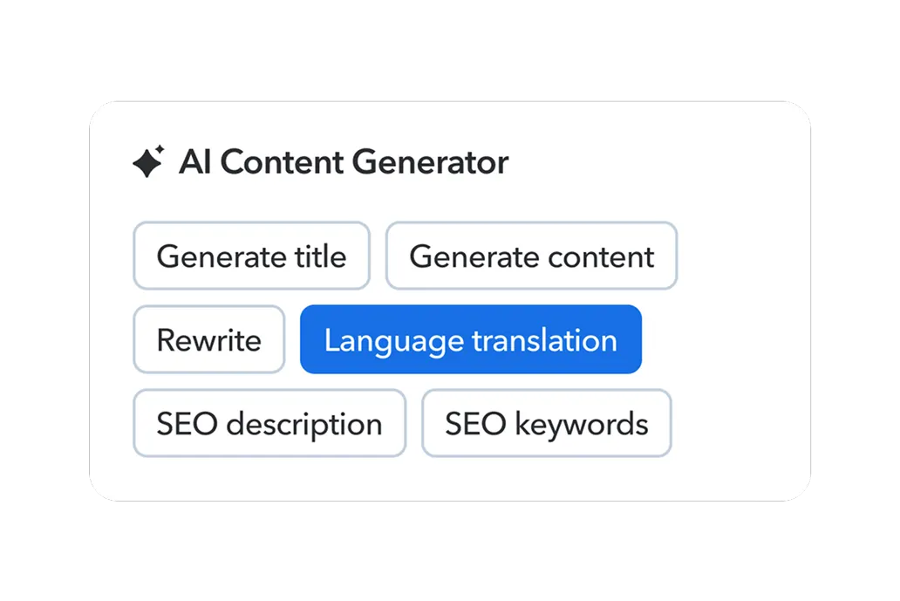The width and height of the screenshot is (900, 601).
Task: Open the translation feature
Action: pyautogui.click(x=470, y=339)
